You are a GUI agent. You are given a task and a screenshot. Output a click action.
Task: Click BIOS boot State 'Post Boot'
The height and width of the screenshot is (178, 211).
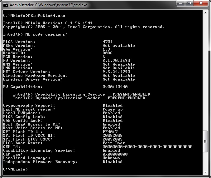point(114,143)
